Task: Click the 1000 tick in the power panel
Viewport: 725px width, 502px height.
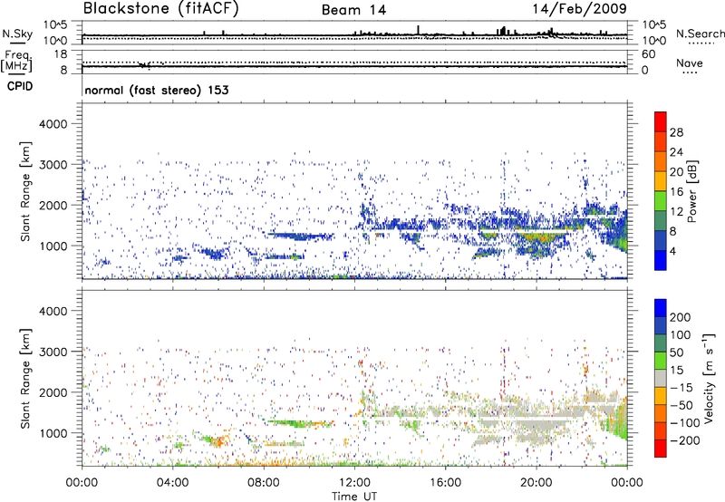Action: [53, 246]
